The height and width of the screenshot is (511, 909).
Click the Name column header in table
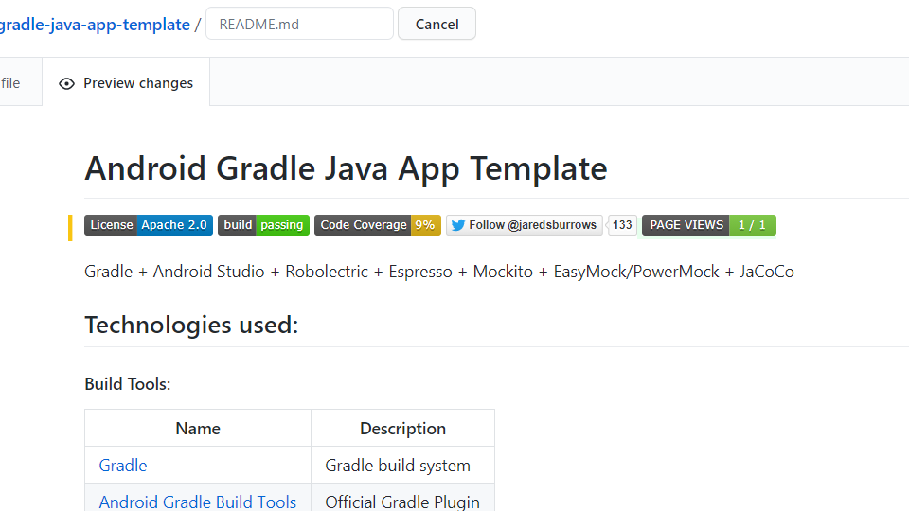coord(198,428)
